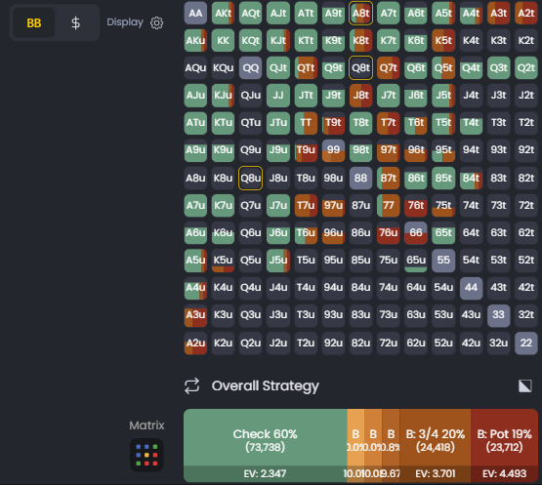Select the 88 hand cell
542x485 pixels.
pos(361,178)
